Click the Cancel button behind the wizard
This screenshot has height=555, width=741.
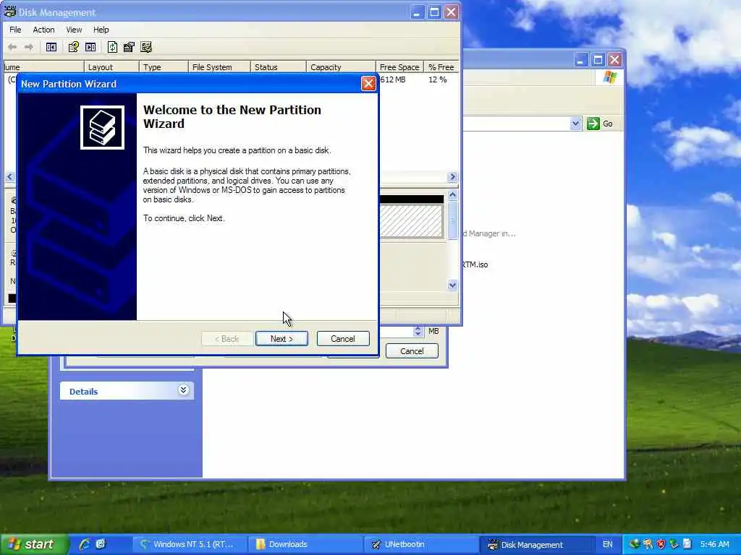click(x=412, y=351)
